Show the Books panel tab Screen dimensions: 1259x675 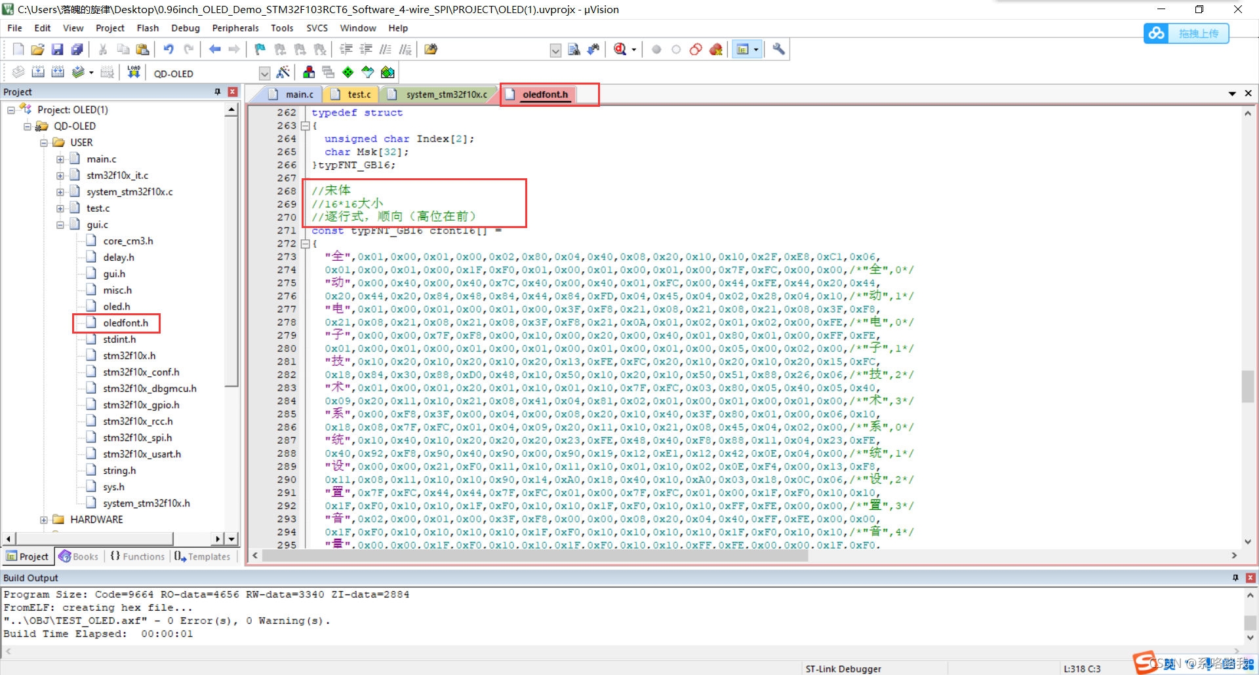pyautogui.click(x=79, y=556)
